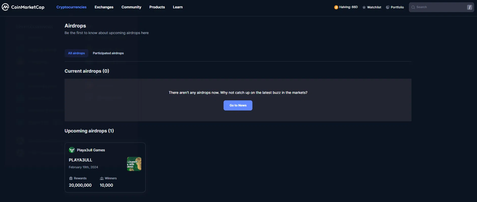Click the Portfolio pie chart icon
Screen dimensions: 477x202
tap(388, 7)
